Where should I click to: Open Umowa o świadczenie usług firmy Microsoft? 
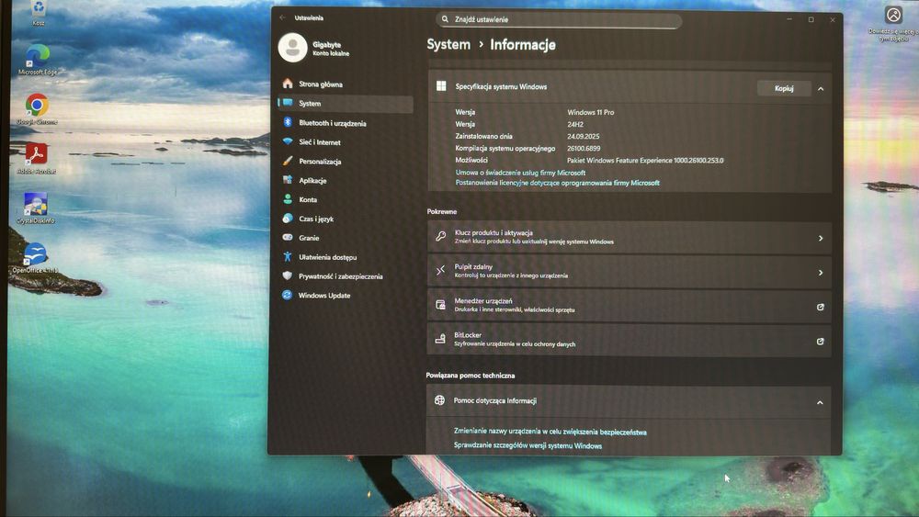[x=520, y=173]
